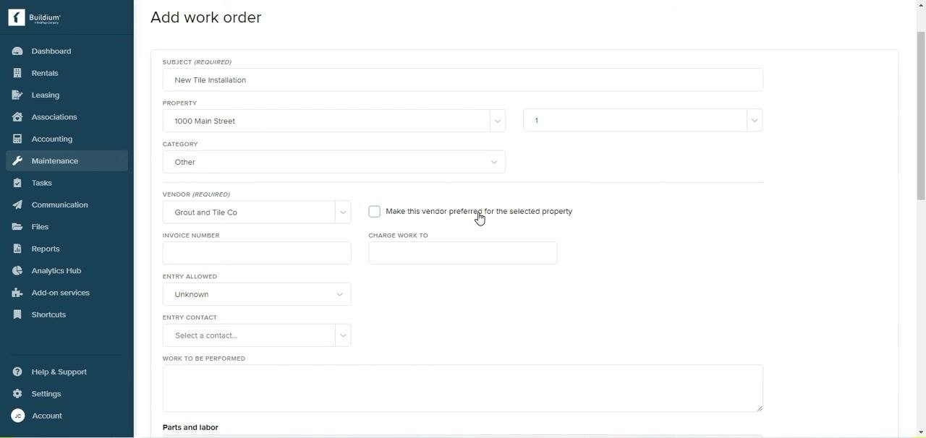Open Tasks from the sidebar

pos(67,183)
